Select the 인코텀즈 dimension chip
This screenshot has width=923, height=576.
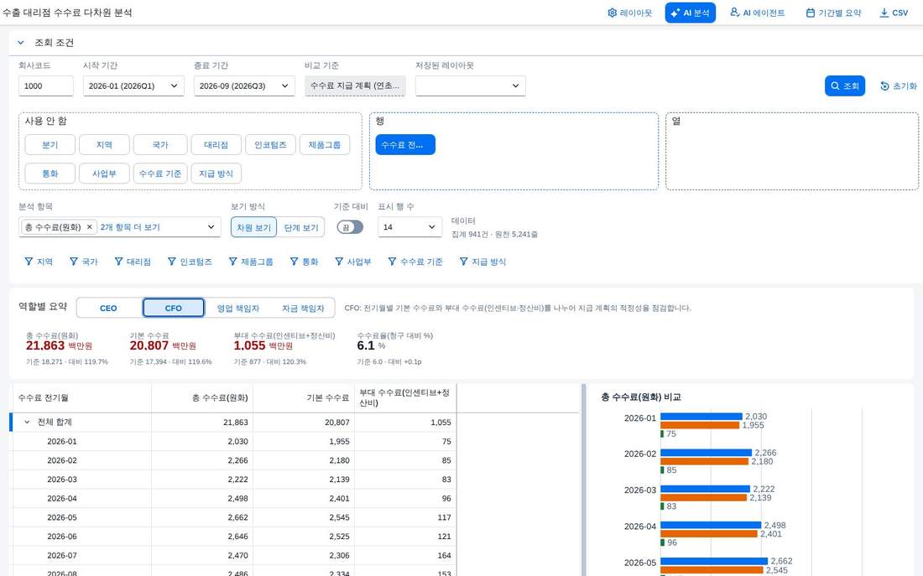tap(270, 145)
